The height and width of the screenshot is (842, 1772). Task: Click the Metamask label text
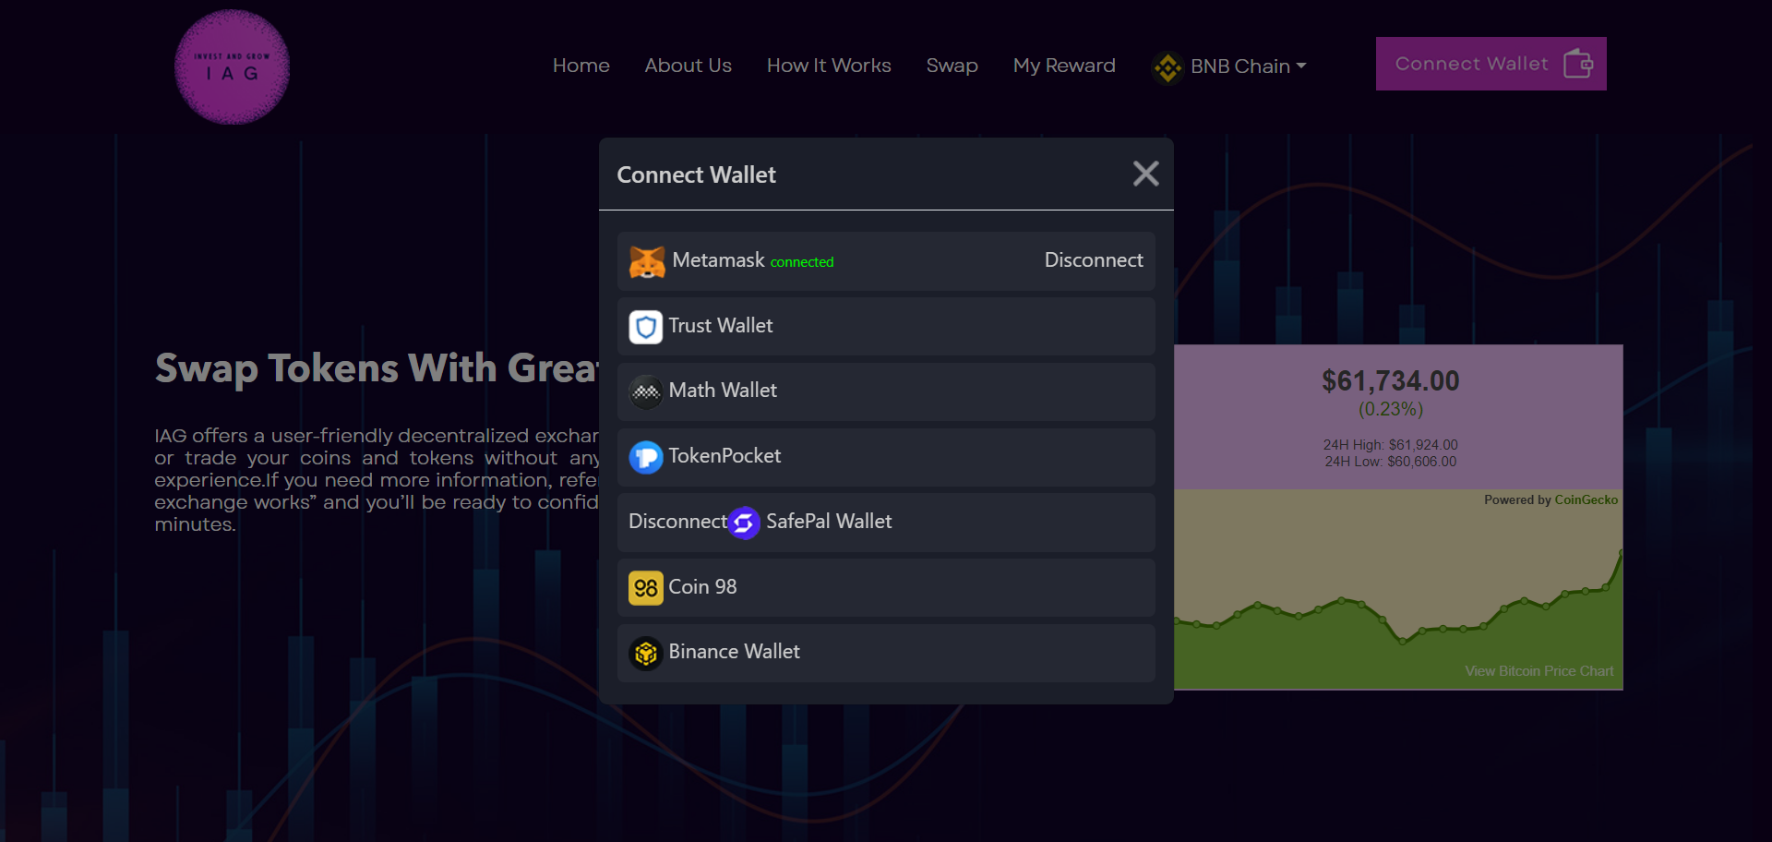[x=718, y=260]
